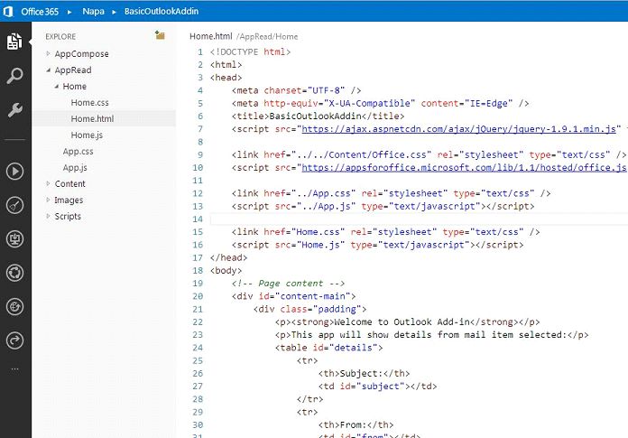Open Home.css in the explorer
The height and width of the screenshot is (438, 628).
click(89, 103)
